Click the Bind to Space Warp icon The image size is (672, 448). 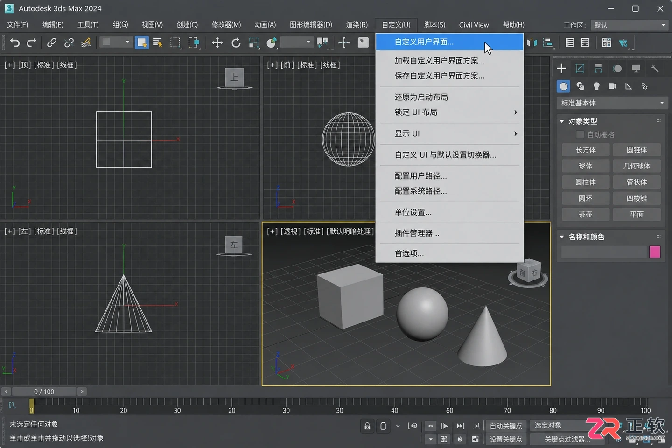(86, 43)
